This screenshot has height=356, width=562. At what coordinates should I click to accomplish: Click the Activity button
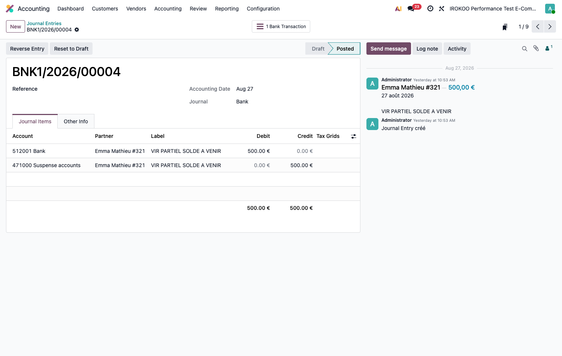point(457,49)
